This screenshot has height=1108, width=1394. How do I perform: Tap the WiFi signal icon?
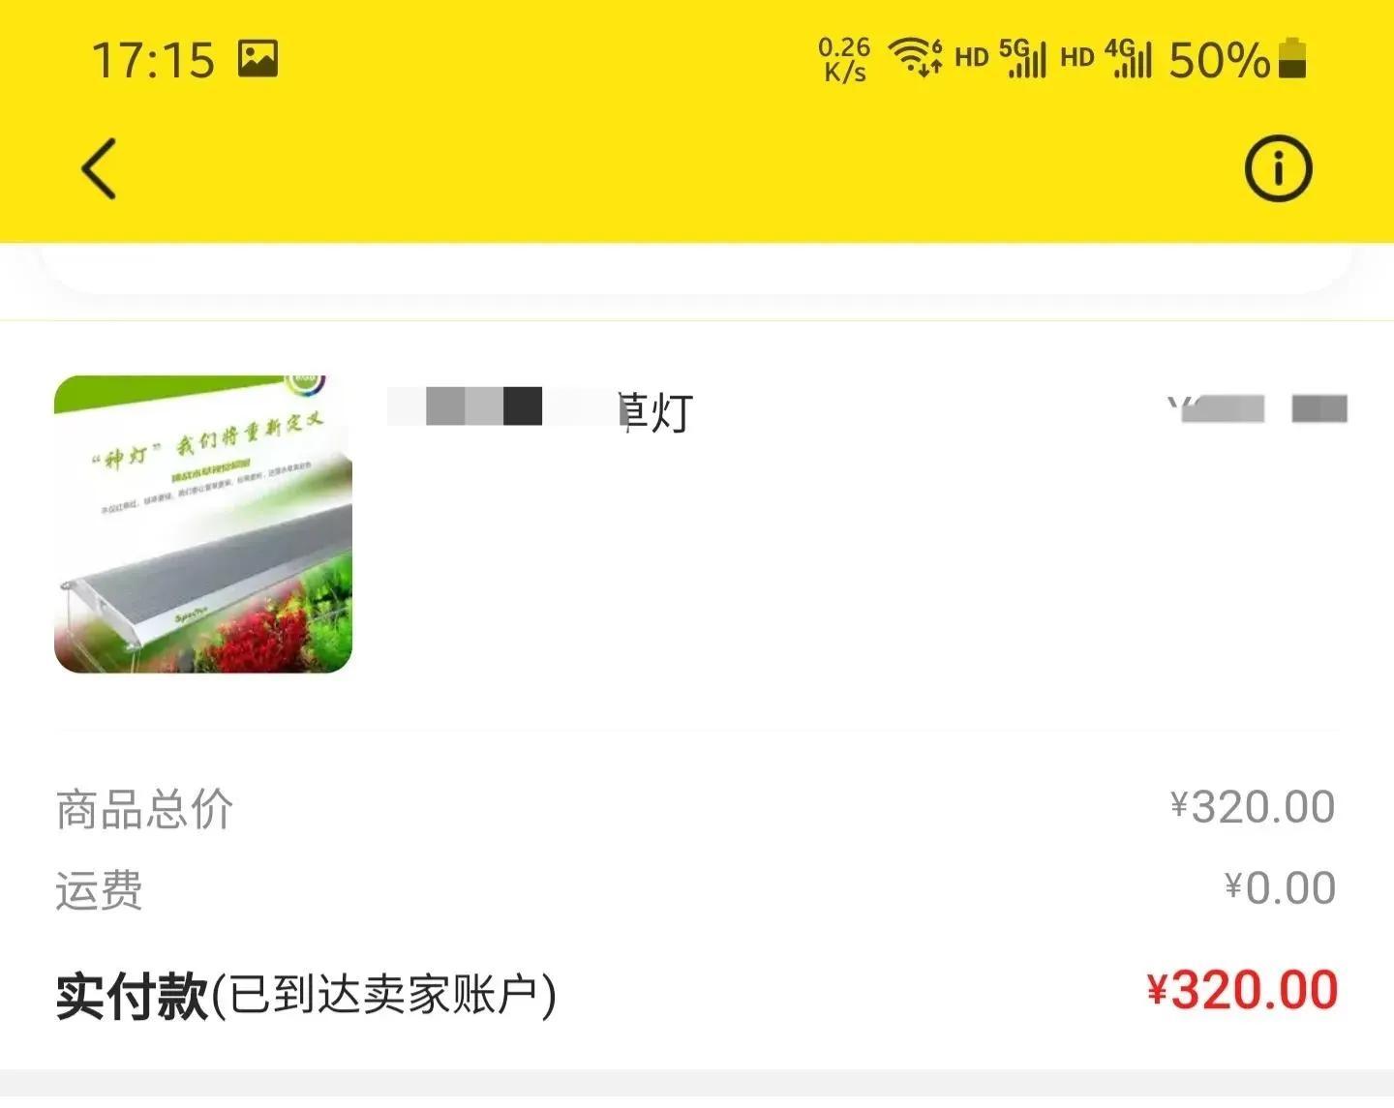(x=915, y=56)
